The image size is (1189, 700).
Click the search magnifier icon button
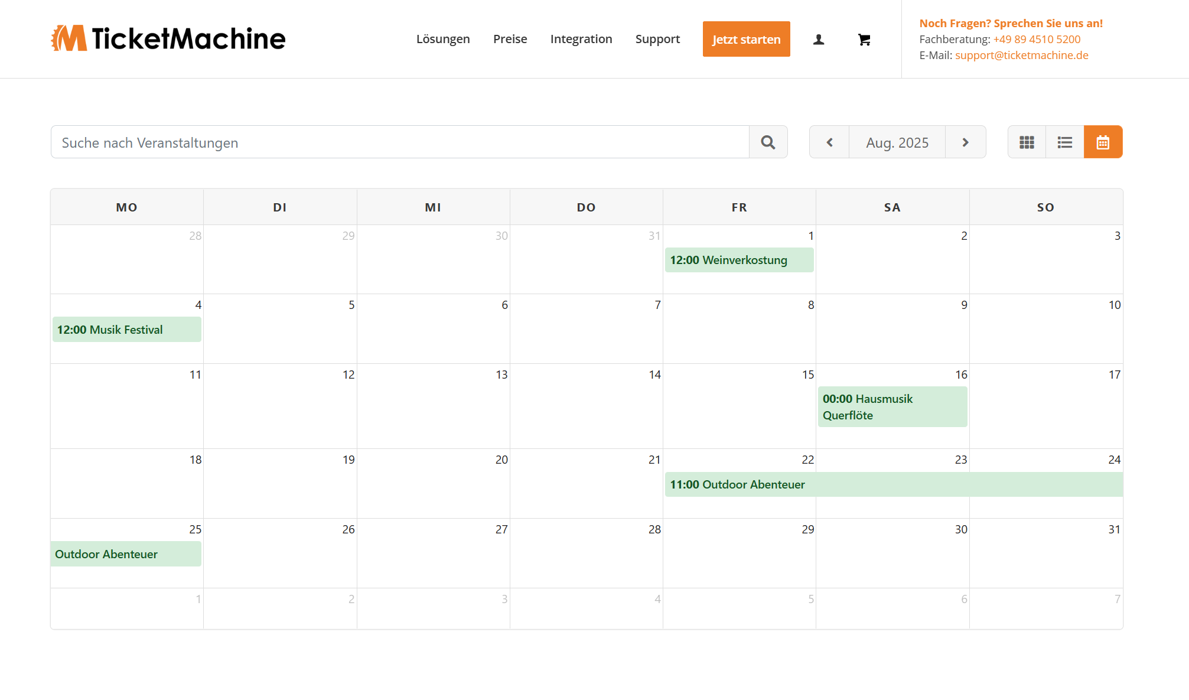coord(768,142)
